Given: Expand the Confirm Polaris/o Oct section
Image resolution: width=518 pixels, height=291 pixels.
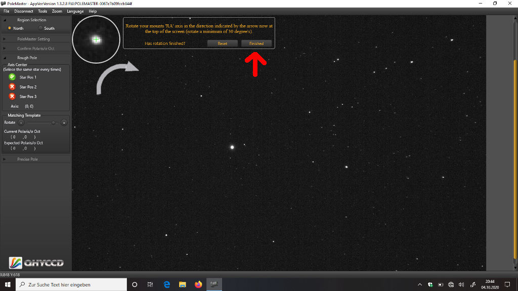Looking at the screenshot, I should point(35,48).
